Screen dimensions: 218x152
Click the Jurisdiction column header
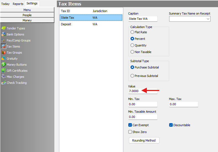pyautogui.click(x=100, y=11)
